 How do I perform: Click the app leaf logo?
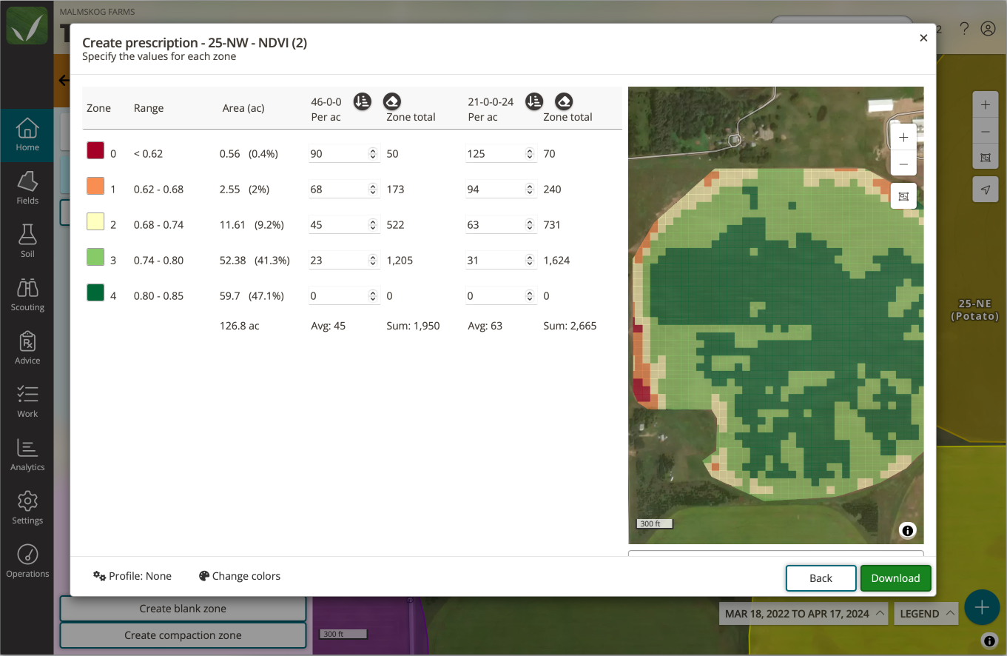[x=27, y=27]
